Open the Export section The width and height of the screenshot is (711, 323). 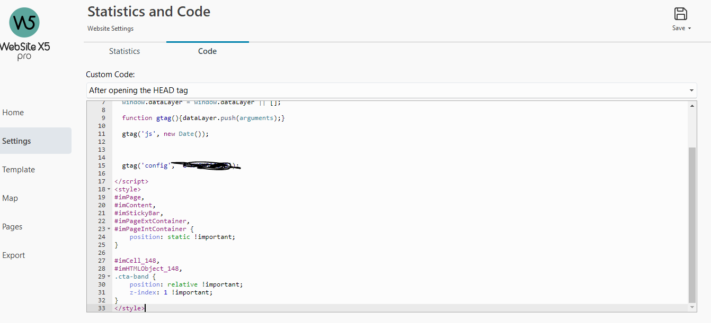tap(14, 255)
